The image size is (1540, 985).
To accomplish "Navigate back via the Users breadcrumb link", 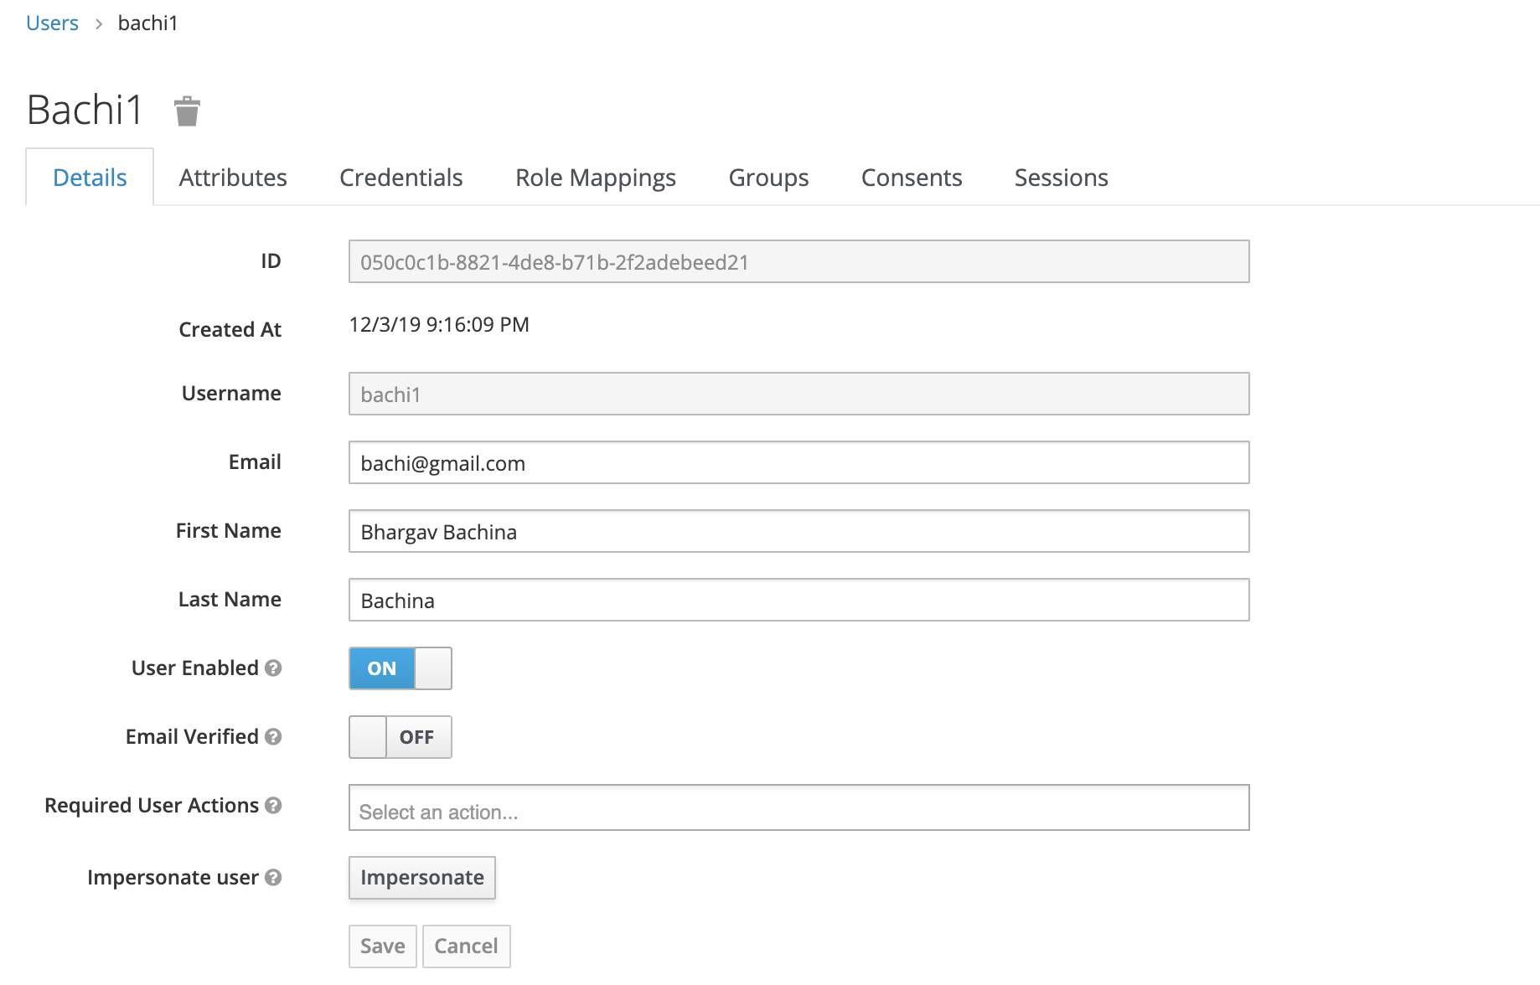I will click(52, 23).
